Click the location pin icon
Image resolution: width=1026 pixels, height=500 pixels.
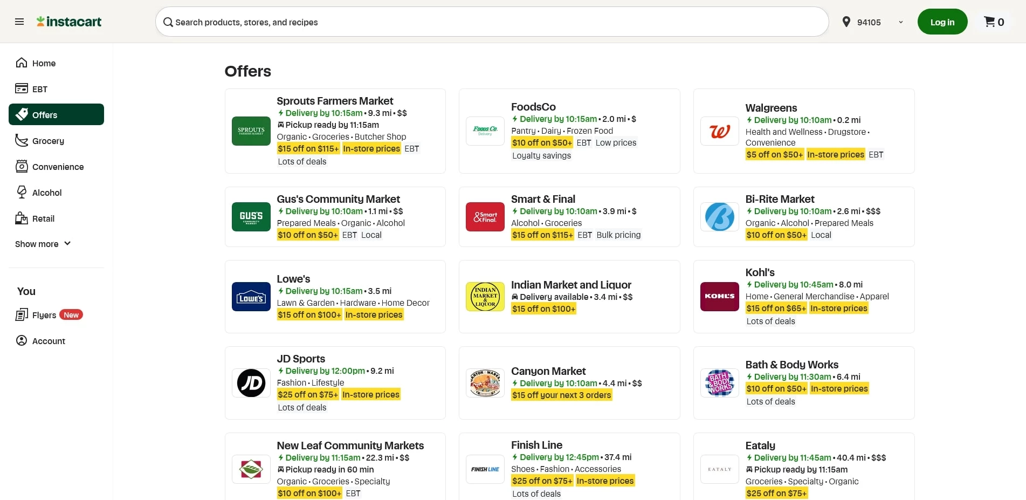pyautogui.click(x=847, y=22)
